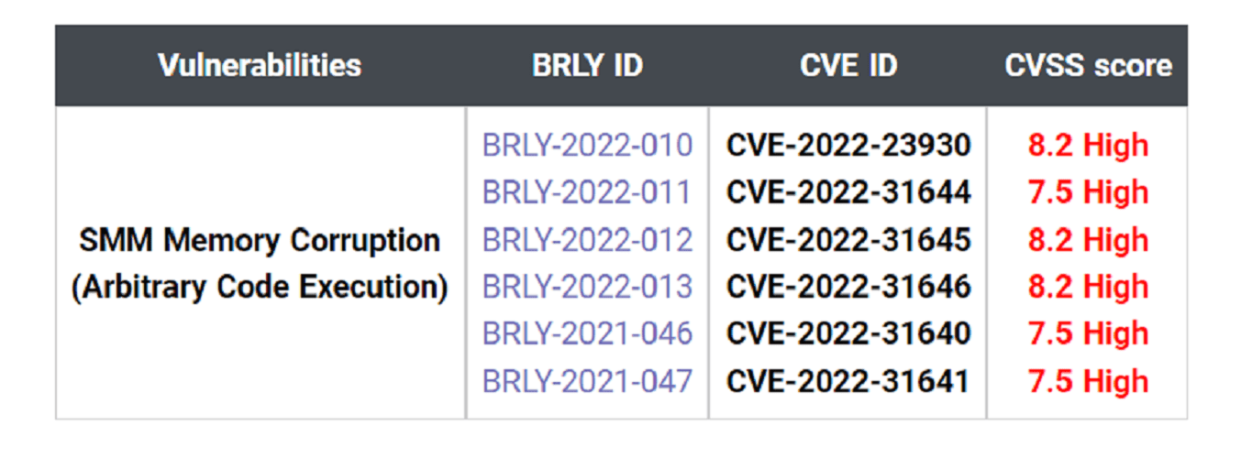
Task: Click the CVE ID column header
Action: [848, 66]
